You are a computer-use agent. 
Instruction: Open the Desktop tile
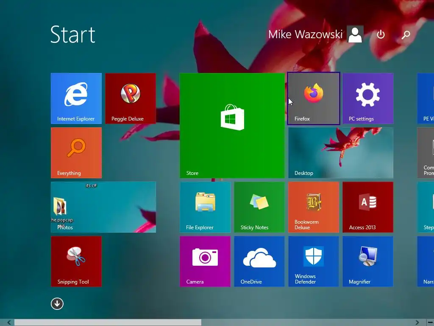pos(341,153)
